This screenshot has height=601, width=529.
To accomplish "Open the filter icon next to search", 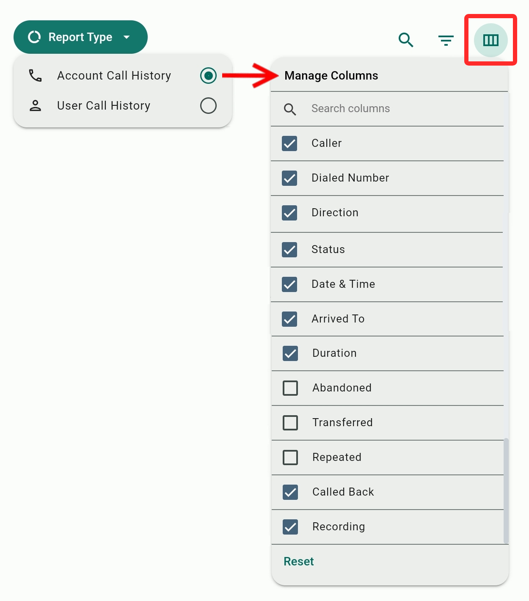I will click(446, 40).
